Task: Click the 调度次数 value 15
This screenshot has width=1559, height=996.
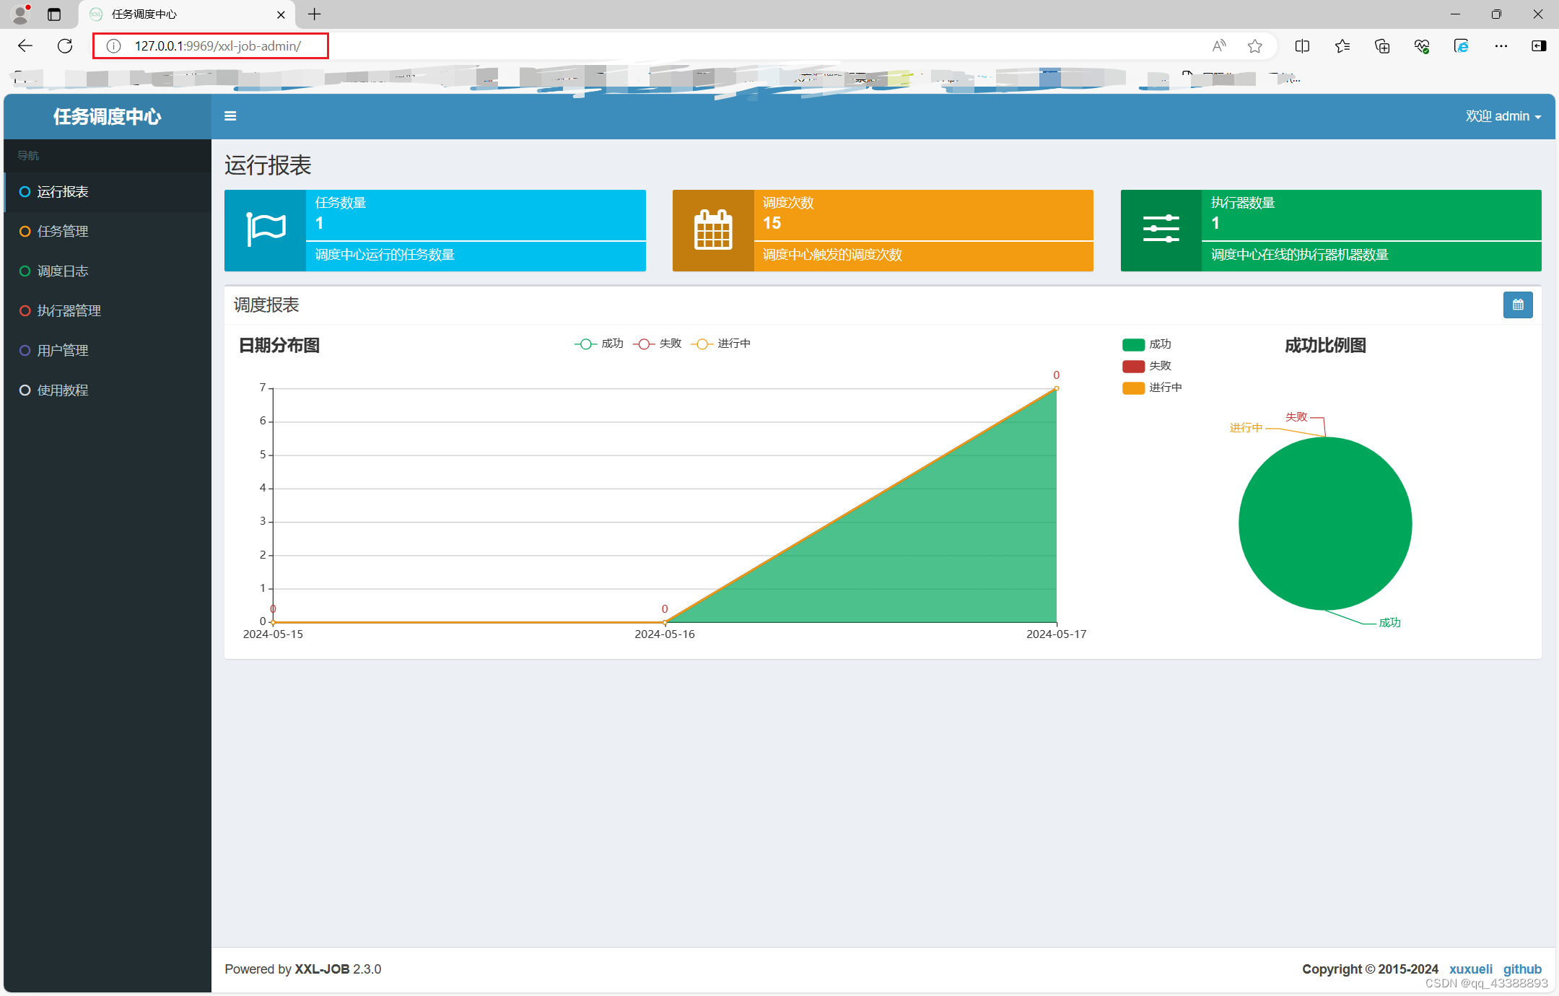Action: point(772,223)
